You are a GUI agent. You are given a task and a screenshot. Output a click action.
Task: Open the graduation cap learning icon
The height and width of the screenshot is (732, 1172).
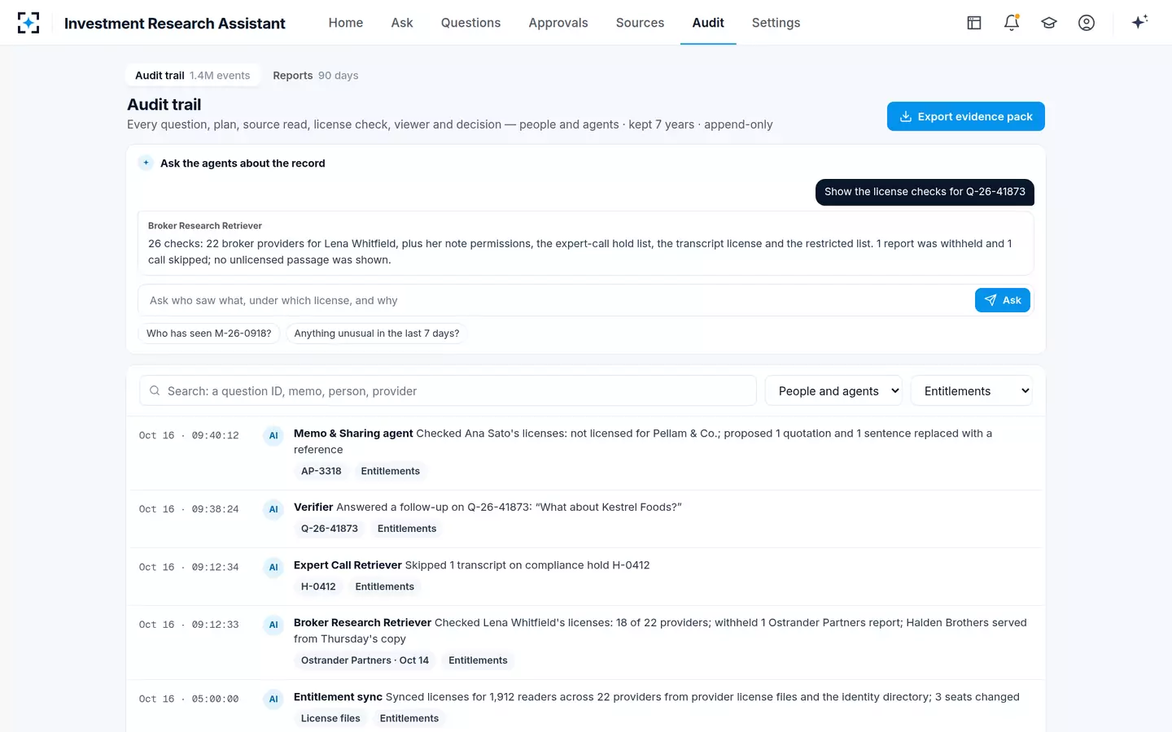tap(1049, 23)
